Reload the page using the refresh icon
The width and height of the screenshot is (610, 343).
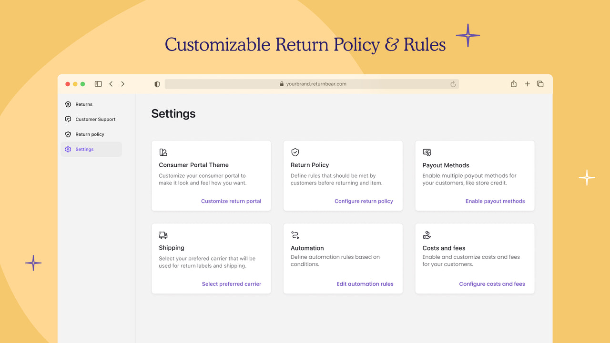[x=453, y=83]
